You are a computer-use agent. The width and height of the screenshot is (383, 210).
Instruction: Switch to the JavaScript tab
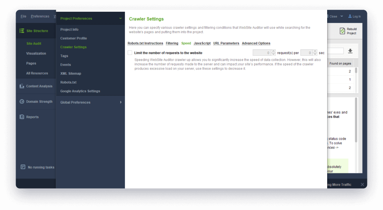[202, 43]
